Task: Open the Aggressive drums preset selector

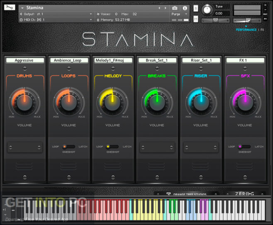Action: pos(25,60)
